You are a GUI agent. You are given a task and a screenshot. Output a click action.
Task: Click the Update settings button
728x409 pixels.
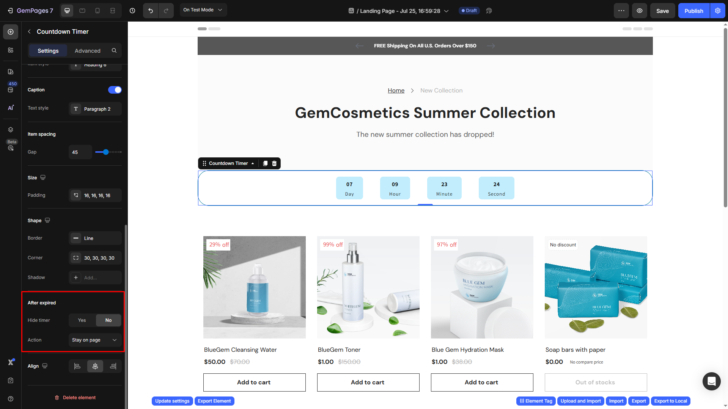tap(172, 401)
